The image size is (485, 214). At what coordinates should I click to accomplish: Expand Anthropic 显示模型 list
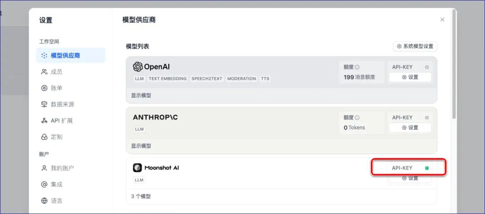pyautogui.click(x=141, y=146)
